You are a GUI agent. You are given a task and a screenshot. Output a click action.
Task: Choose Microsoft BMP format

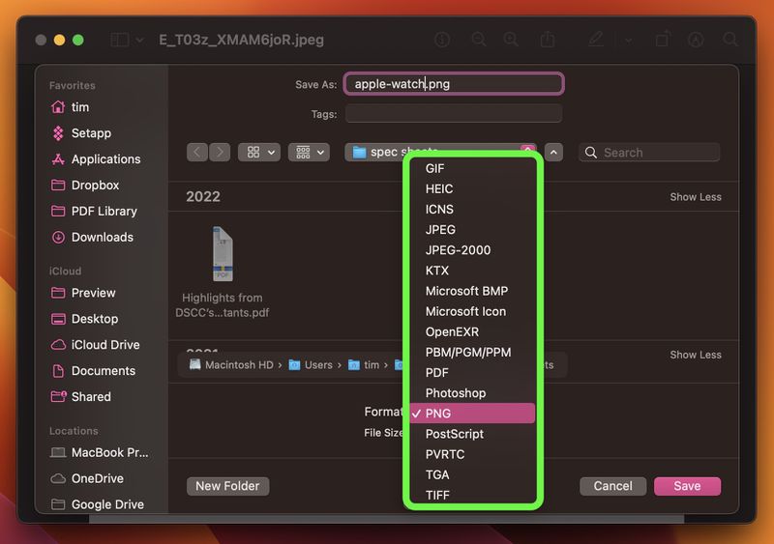click(x=472, y=291)
